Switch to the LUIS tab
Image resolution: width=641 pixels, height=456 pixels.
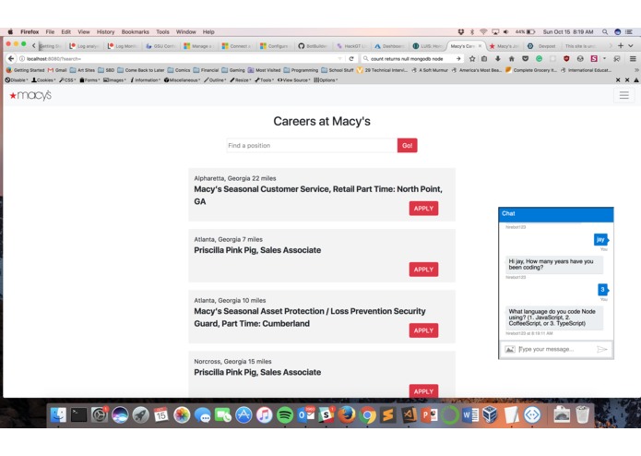[428, 46]
